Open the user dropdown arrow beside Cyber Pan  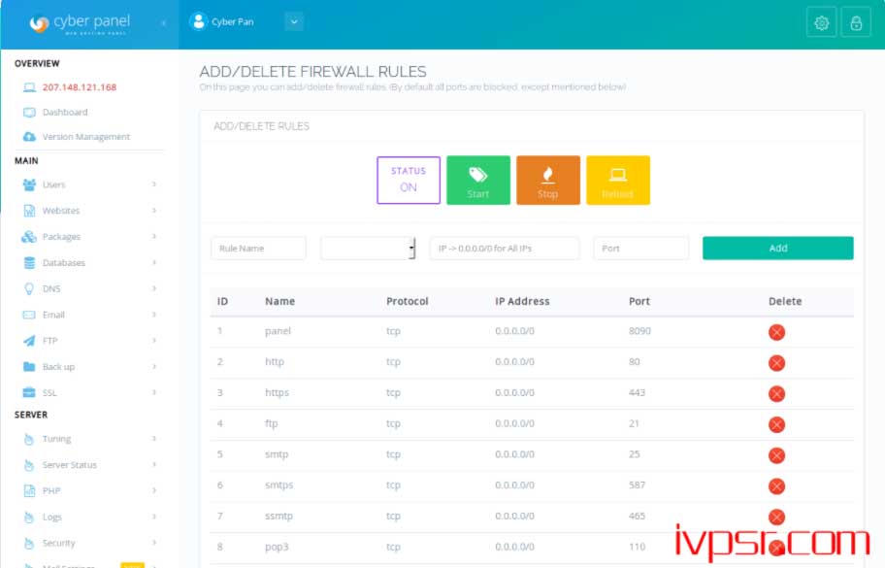(294, 21)
